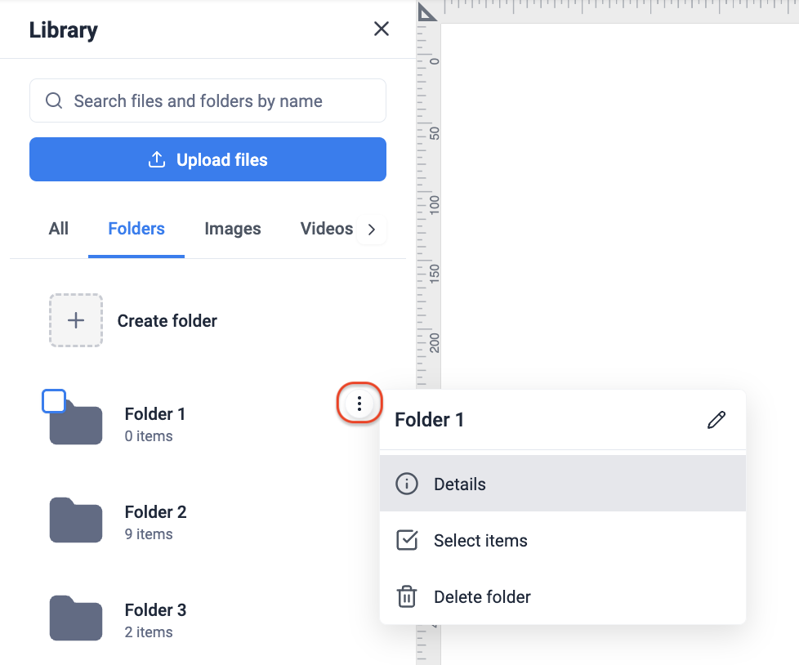799x665 pixels.
Task: Switch to the All tab
Action: click(x=59, y=229)
